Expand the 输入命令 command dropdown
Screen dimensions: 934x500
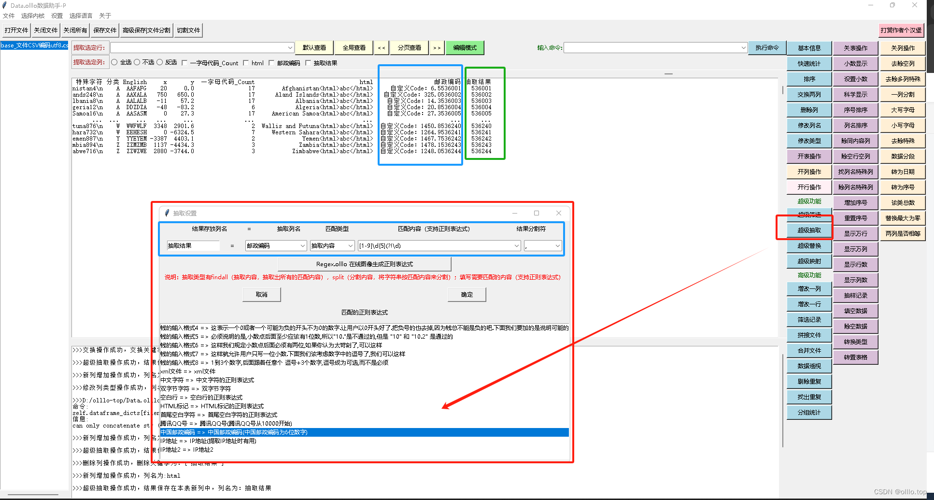[743, 48]
